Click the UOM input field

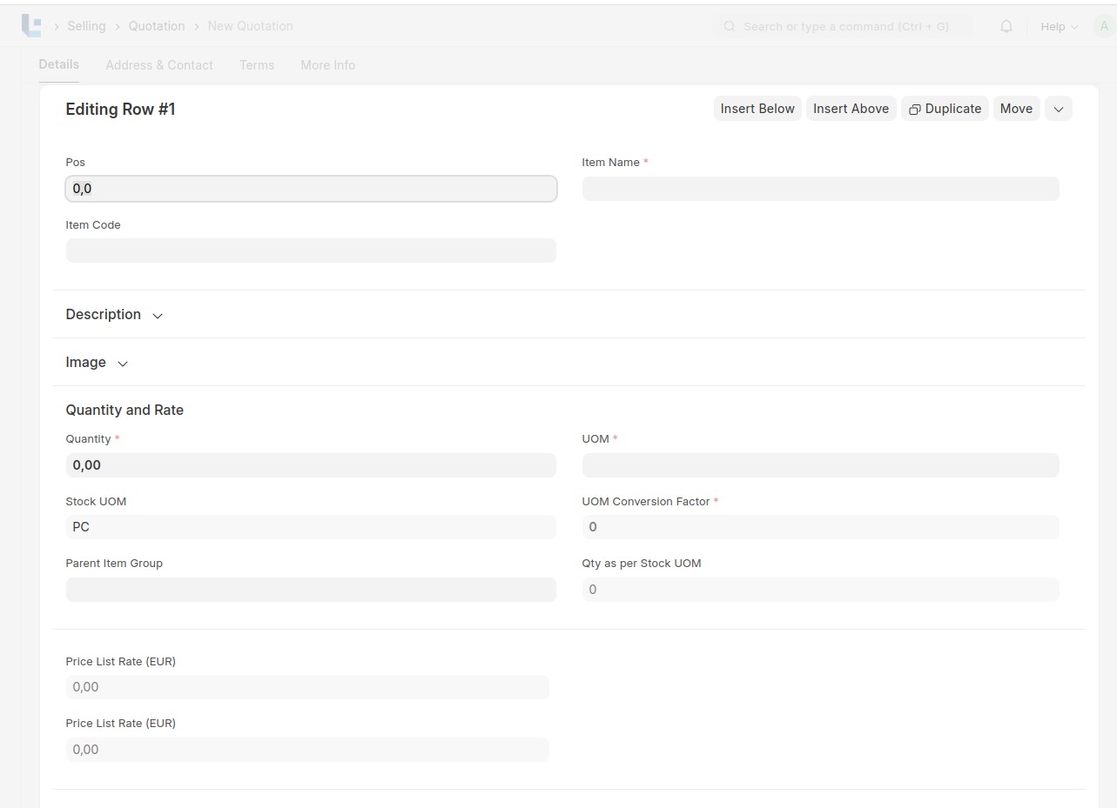pyautogui.click(x=820, y=465)
